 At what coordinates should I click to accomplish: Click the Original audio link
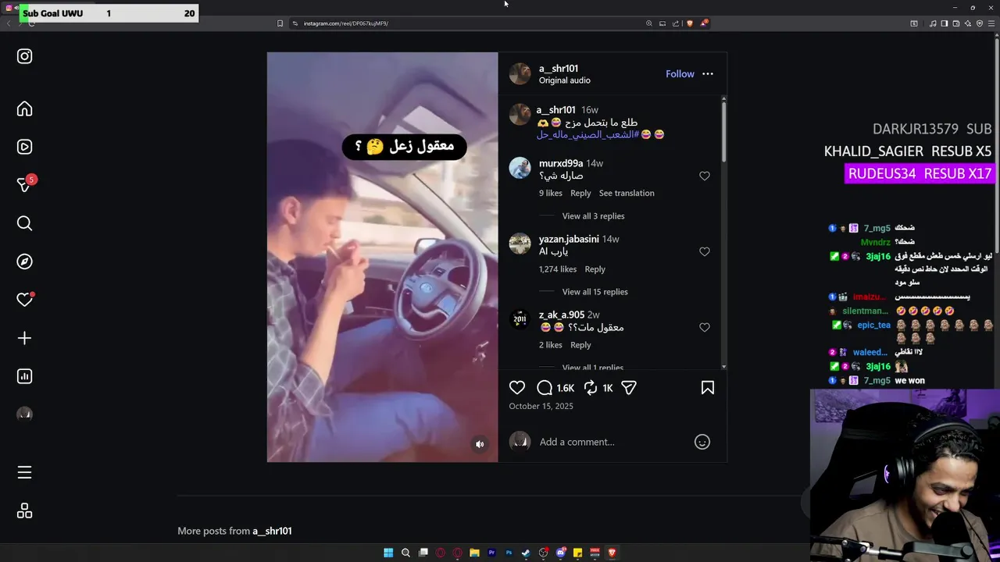(x=565, y=80)
